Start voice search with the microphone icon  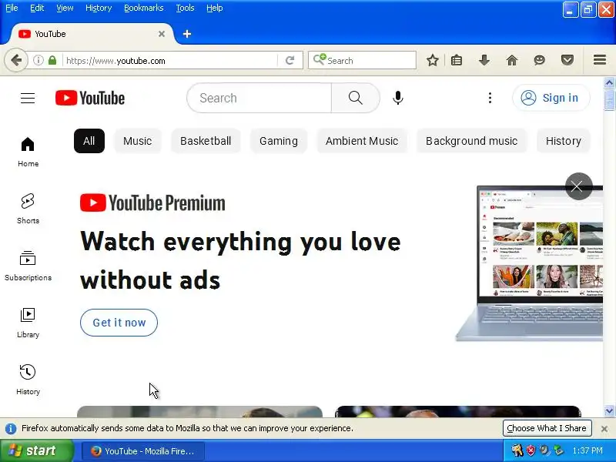tap(397, 98)
